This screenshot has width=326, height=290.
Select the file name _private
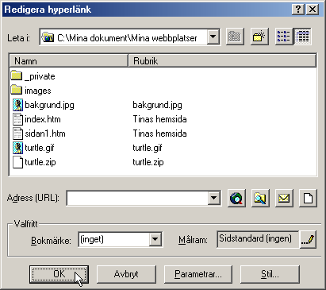tap(40, 76)
